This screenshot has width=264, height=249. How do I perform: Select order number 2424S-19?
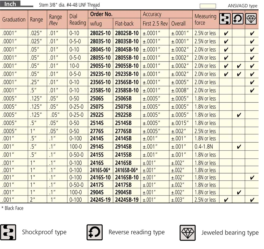pos(100,200)
